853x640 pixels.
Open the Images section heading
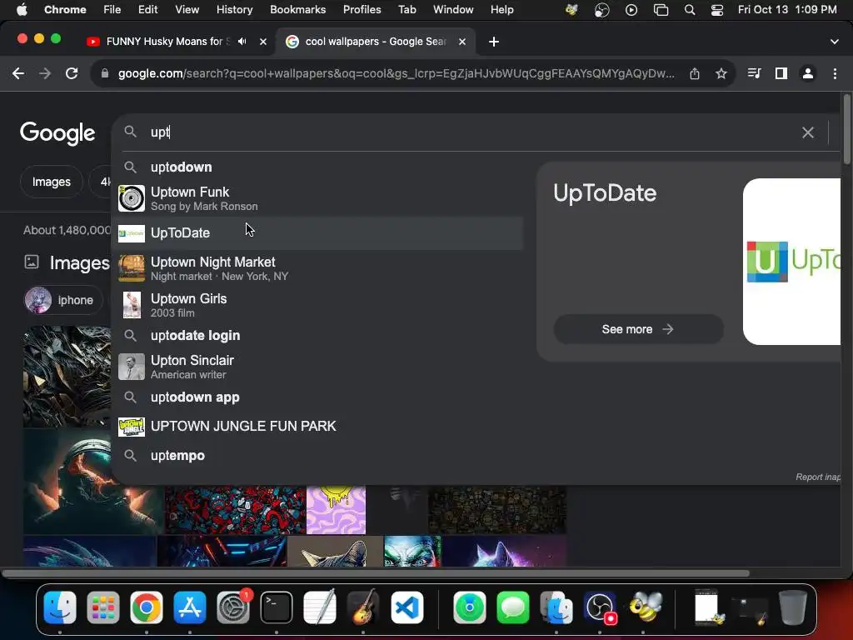click(79, 262)
